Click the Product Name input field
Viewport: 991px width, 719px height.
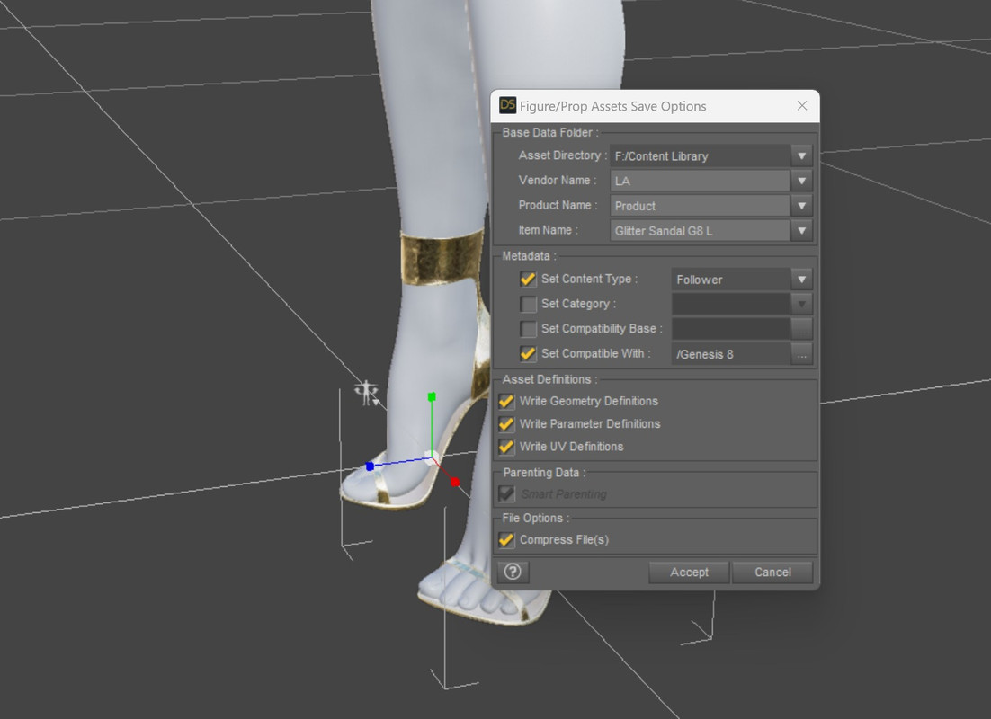pyautogui.click(x=700, y=206)
